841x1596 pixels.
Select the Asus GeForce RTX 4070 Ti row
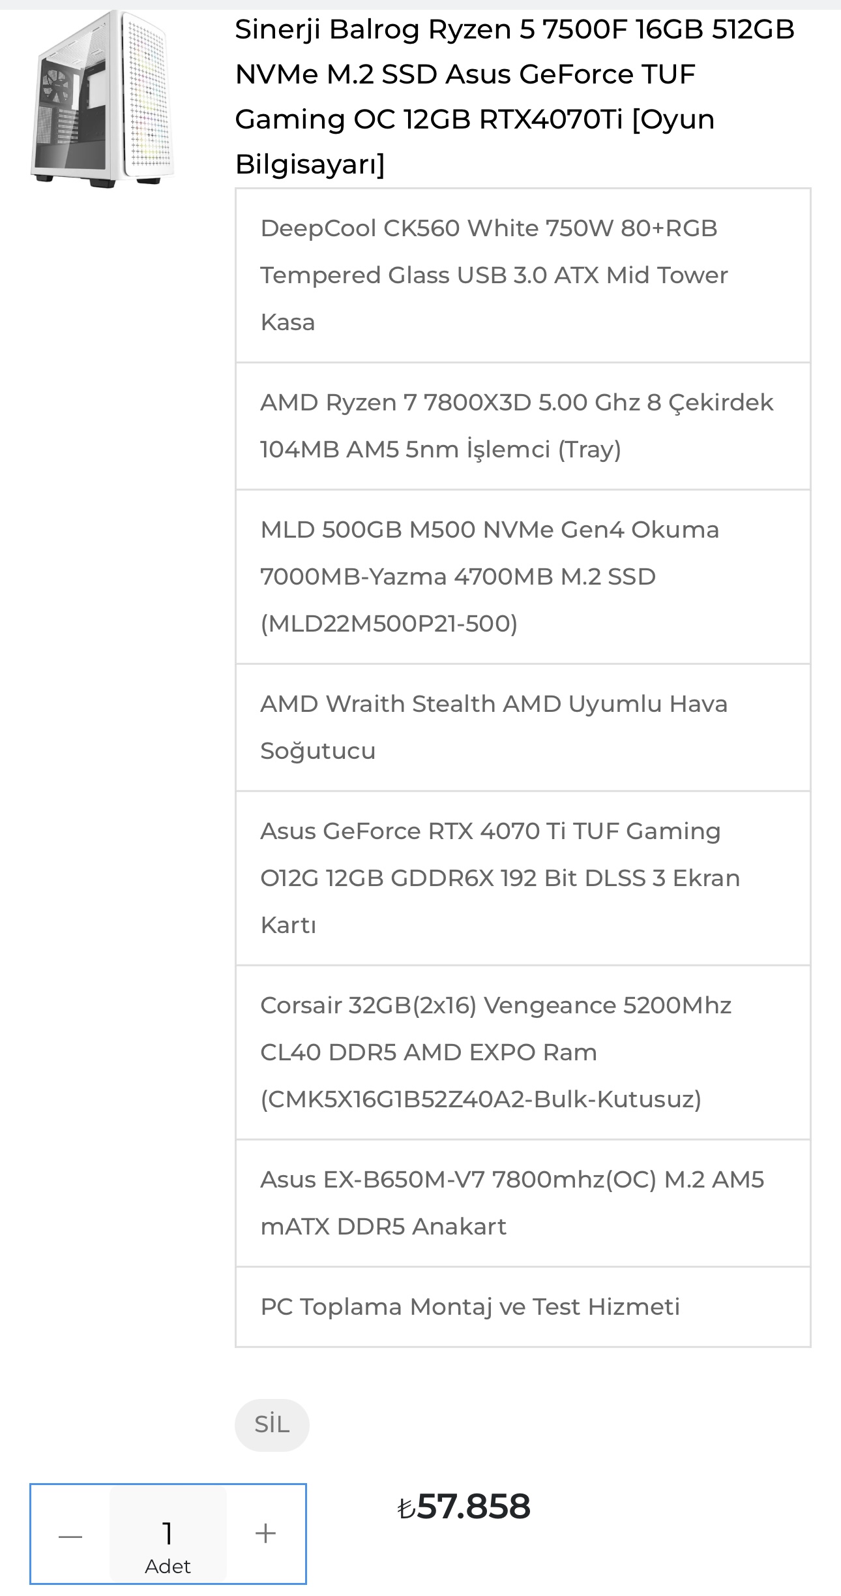point(523,878)
